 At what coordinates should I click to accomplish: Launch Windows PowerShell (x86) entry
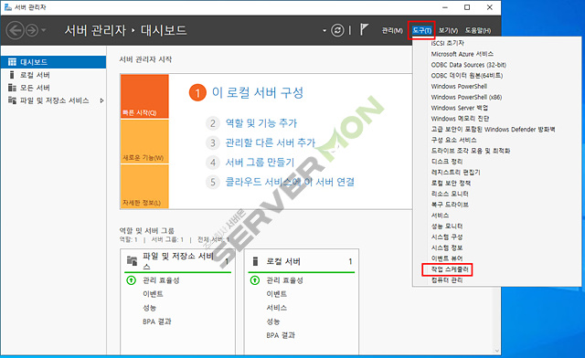point(466,97)
